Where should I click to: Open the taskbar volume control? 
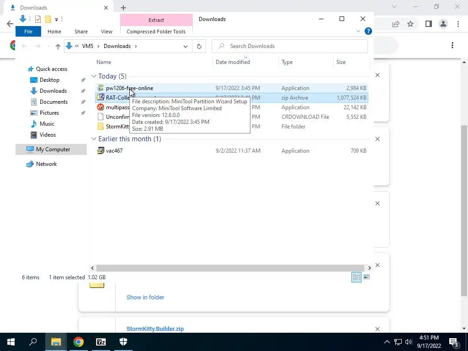click(x=409, y=342)
